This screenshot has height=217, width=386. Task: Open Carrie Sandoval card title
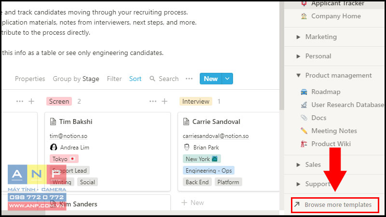[216, 122]
